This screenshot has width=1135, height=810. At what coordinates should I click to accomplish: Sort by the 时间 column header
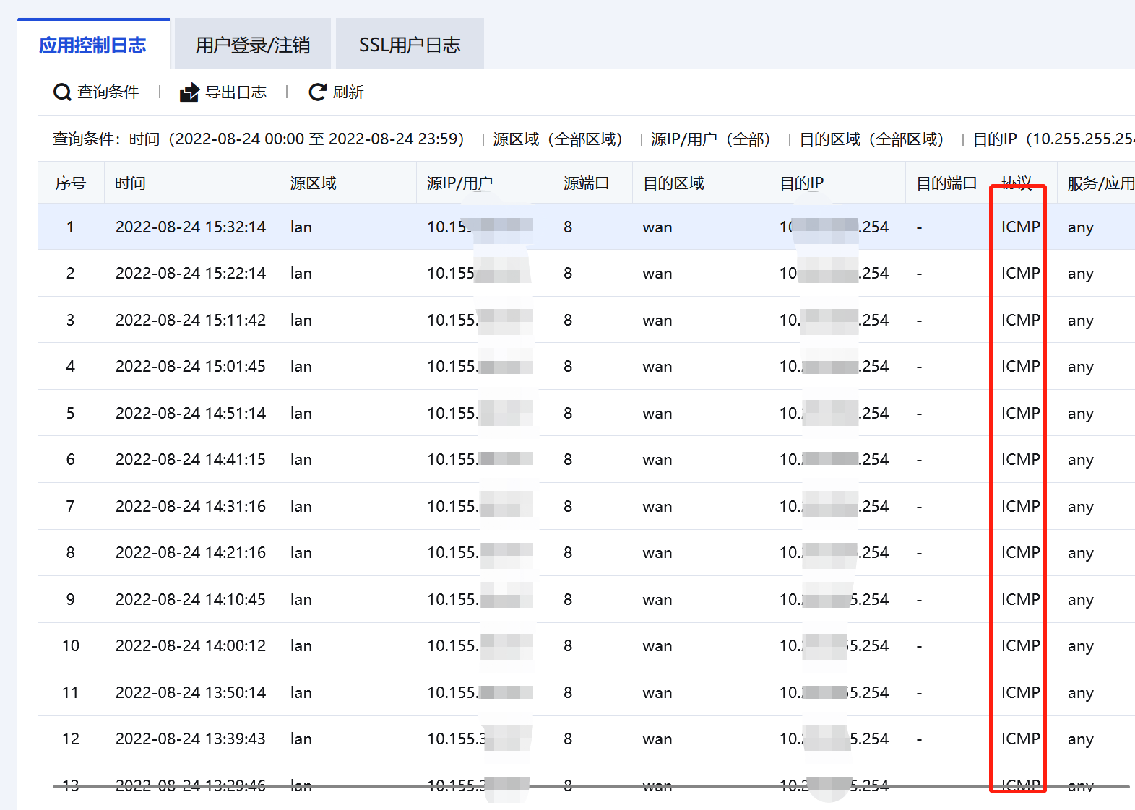130,183
